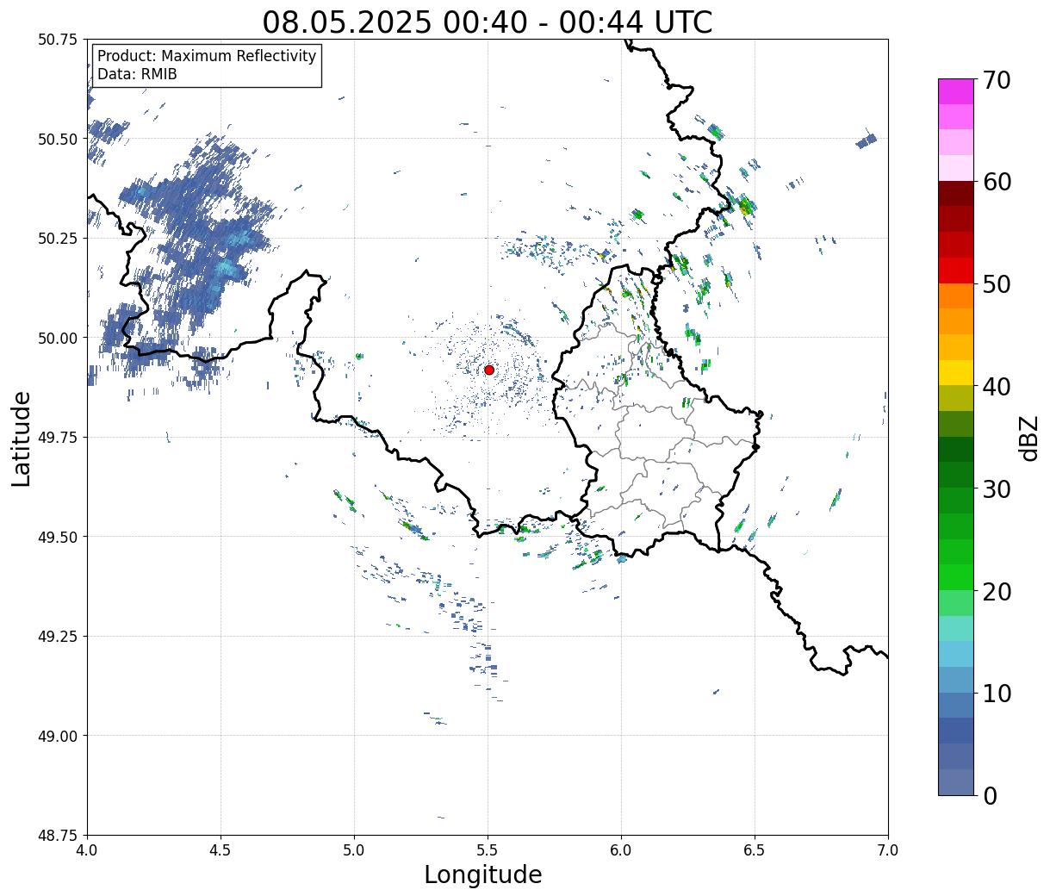The height and width of the screenshot is (896, 1050).
Task: Click the 'Product: Maximum Reflectivity' legend text
Action: tap(207, 56)
